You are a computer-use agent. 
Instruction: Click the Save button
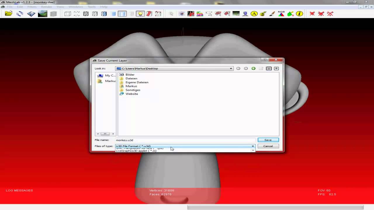(268, 140)
